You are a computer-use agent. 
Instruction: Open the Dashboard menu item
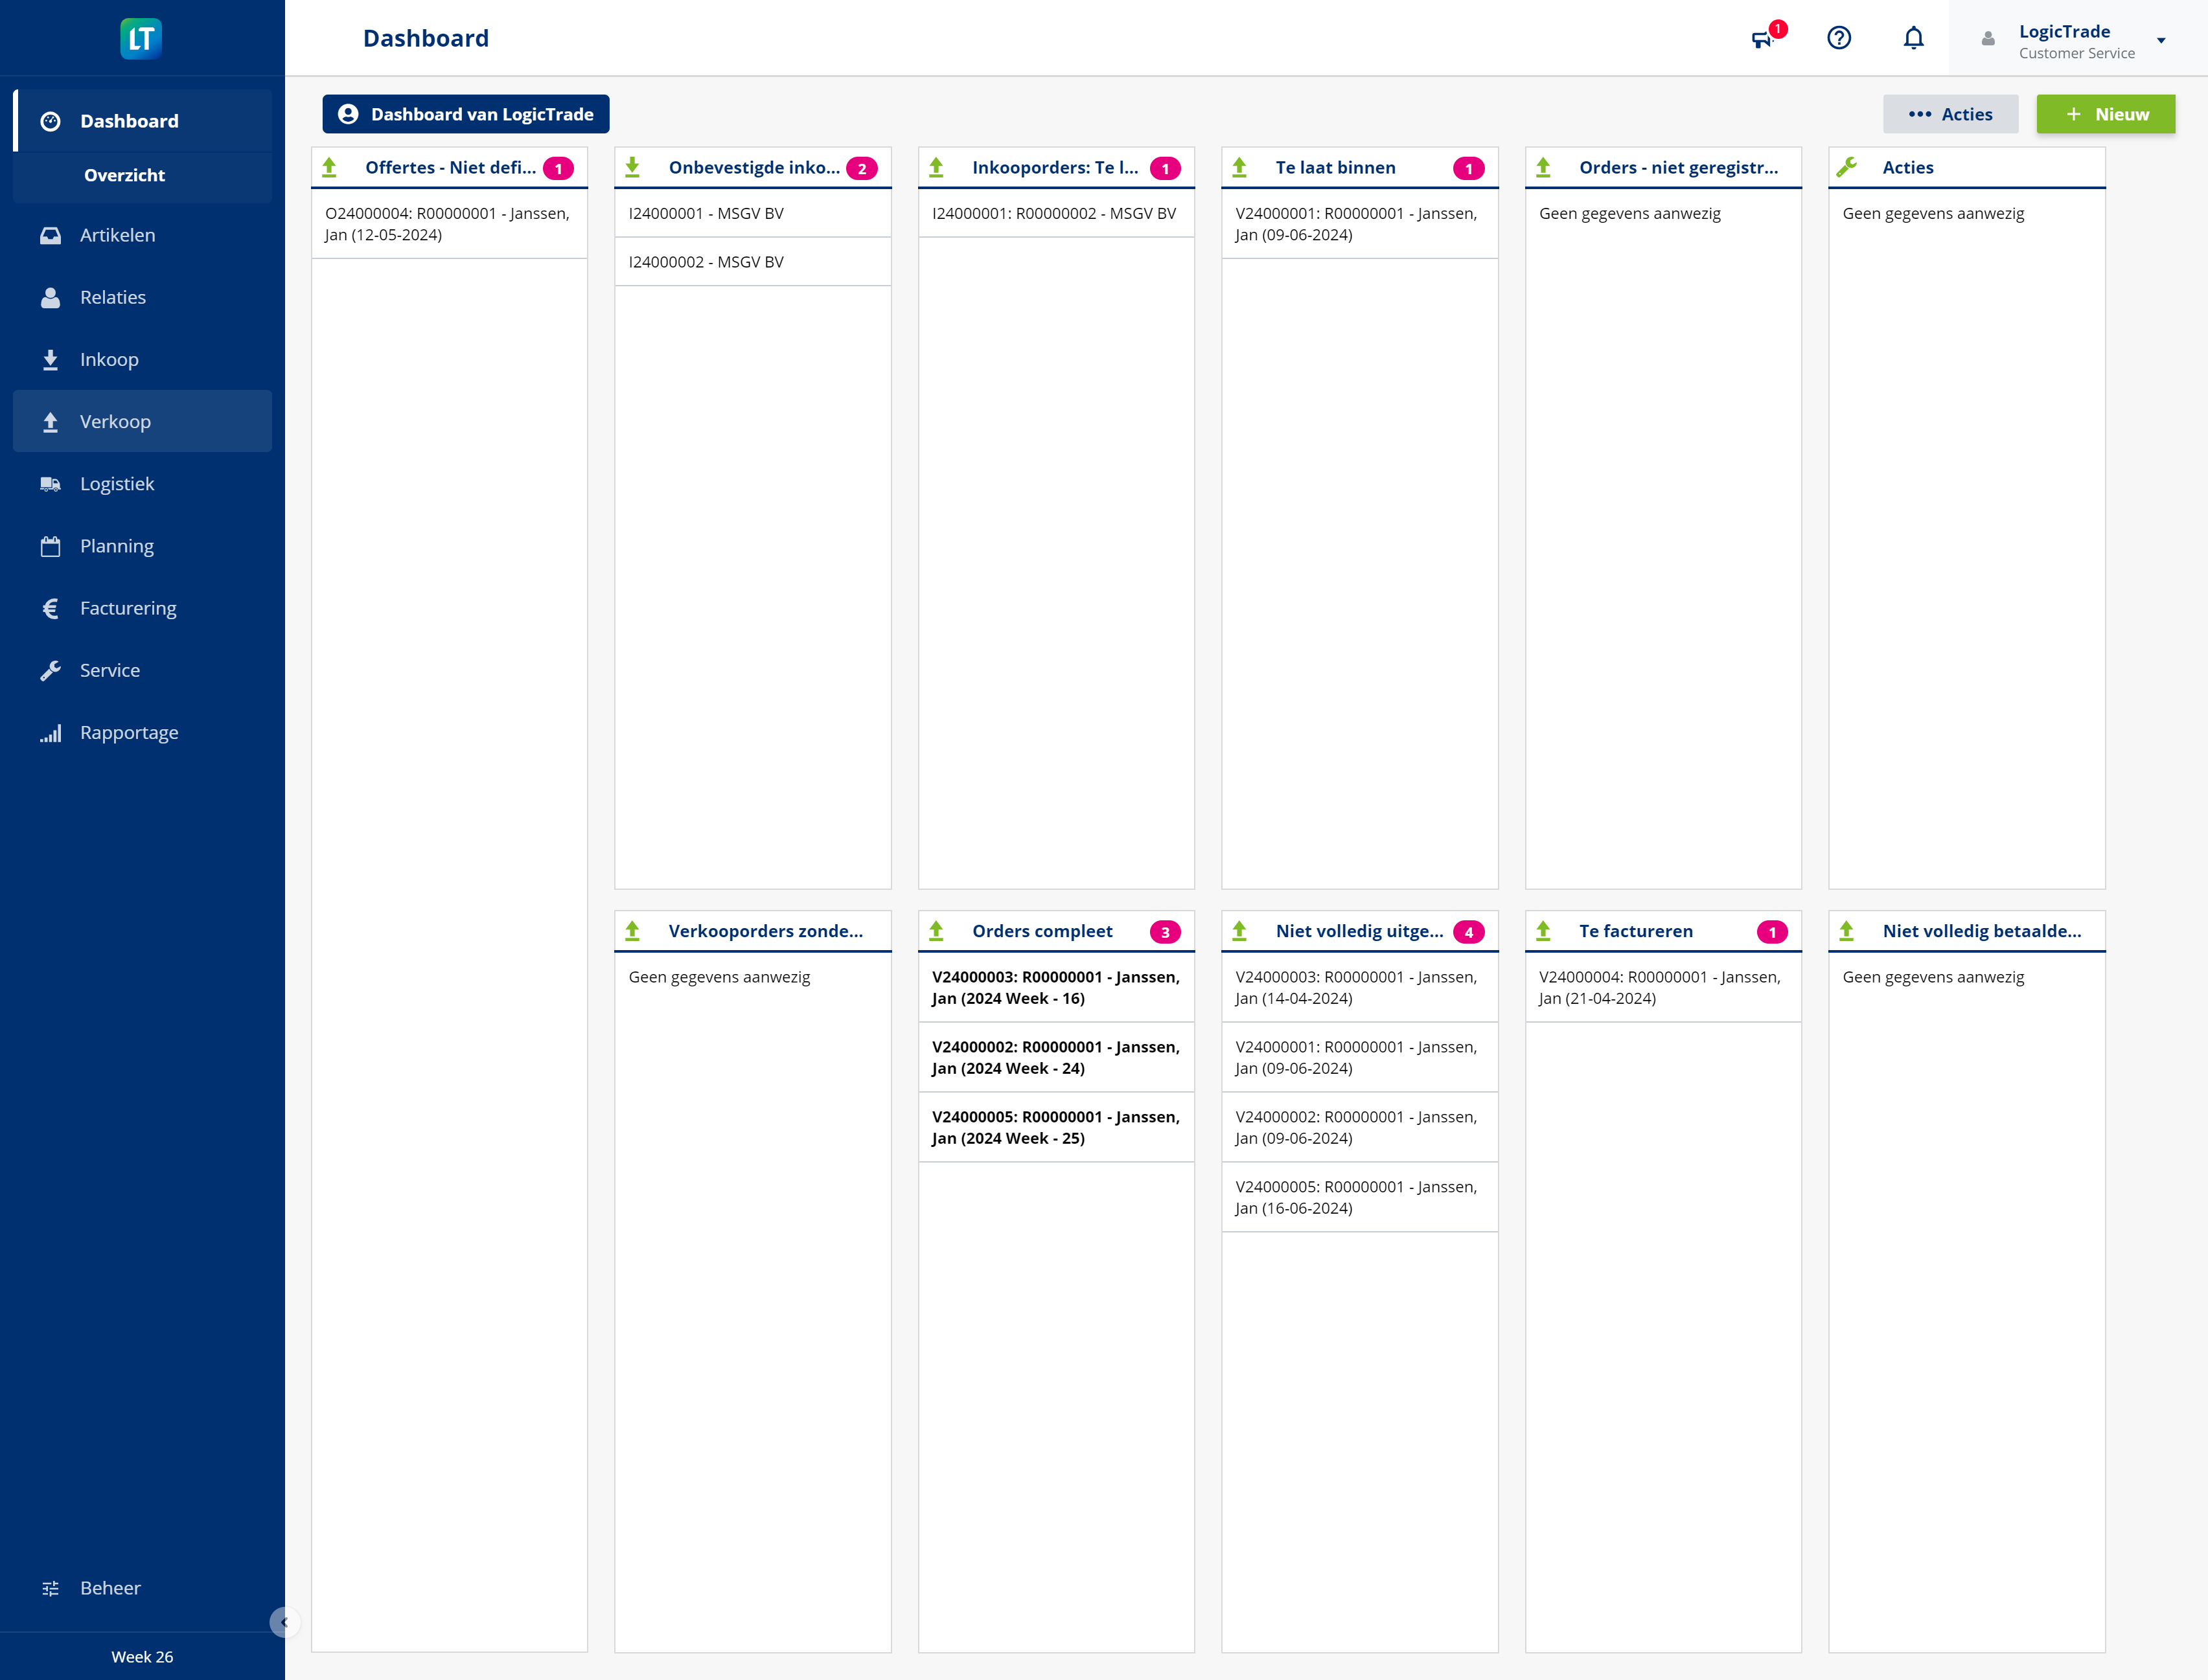(143, 121)
